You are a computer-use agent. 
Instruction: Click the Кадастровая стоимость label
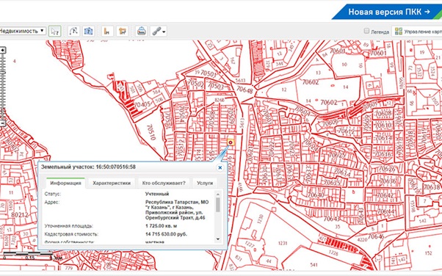click(x=71, y=234)
